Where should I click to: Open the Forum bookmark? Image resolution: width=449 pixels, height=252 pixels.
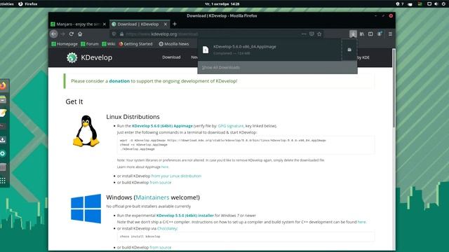click(x=90, y=44)
